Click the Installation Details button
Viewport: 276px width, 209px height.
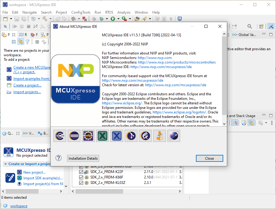[x=83, y=158]
